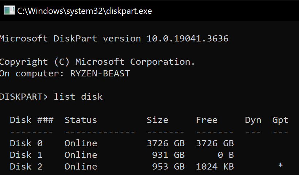299x175 pixels.
Task: Click the window title path diskpart.exe
Action: (85, 11)
